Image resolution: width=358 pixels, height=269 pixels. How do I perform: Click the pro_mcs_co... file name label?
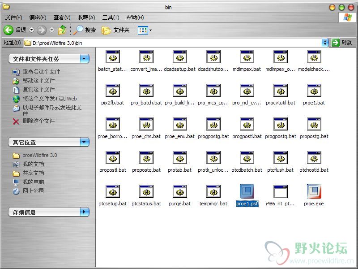tap(213, 103)
